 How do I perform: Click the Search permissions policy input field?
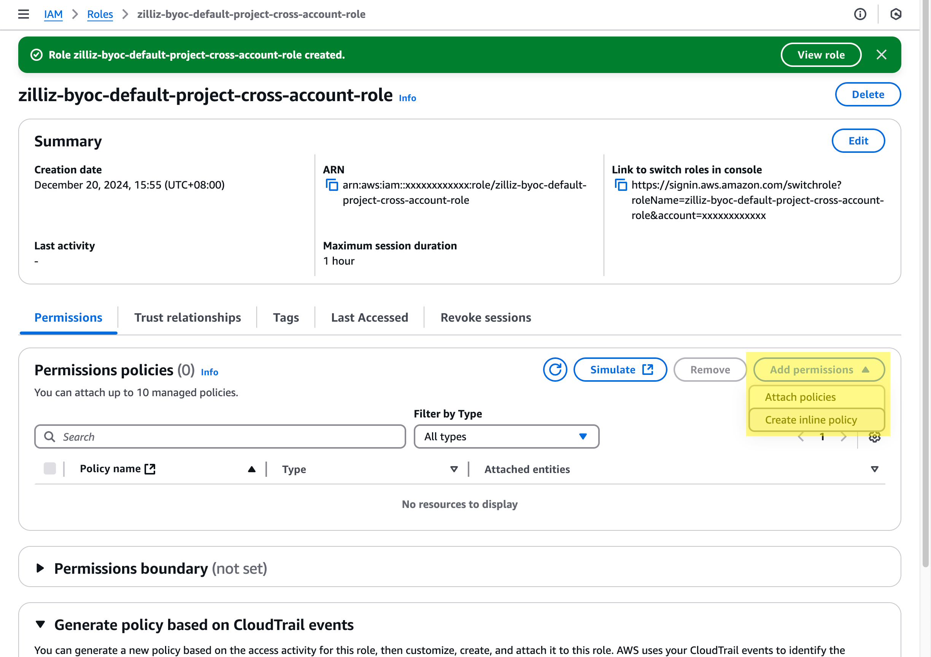click(x=221, y=436)
